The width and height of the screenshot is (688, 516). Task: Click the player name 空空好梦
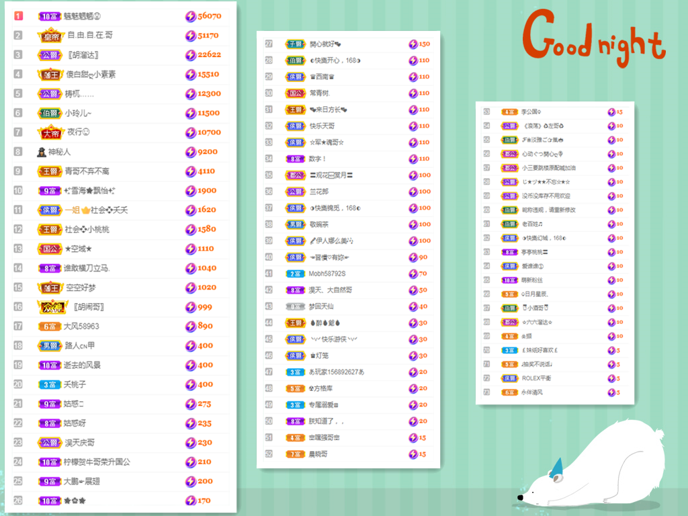coord(81,288)
